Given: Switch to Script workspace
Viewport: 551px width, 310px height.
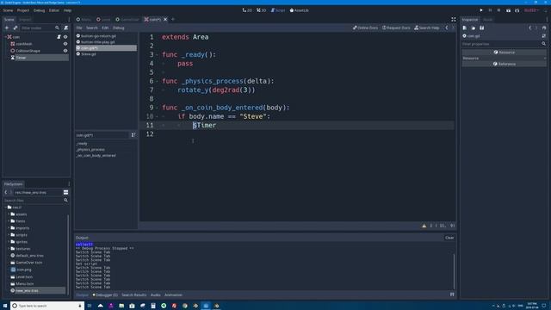Looking at the screenshot, I should pos(278,10).
